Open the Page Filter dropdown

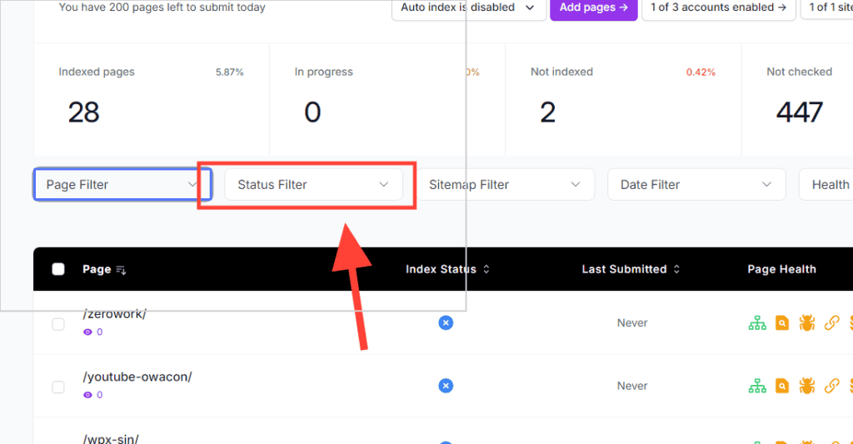point(122,184)
